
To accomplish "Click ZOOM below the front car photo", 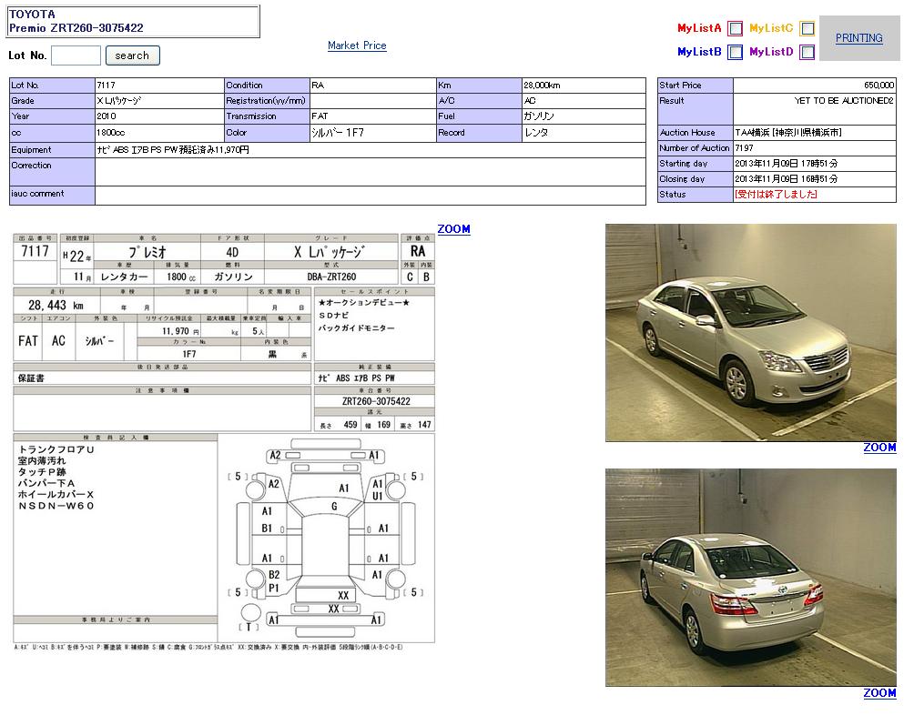I will pyautogui.click(x=879, y=448).
